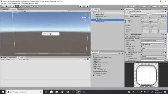Toggle scene audio button

[x=22, y=11]
